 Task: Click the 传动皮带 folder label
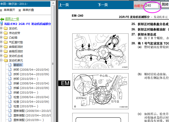[x=15, y=33]
